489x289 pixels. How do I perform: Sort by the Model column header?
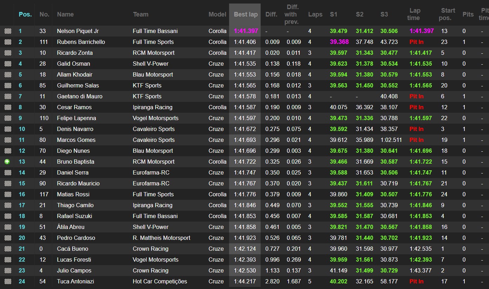click(217, 14)
